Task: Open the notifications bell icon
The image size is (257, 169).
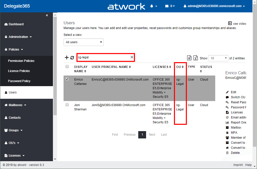Action: pos(152,6)
